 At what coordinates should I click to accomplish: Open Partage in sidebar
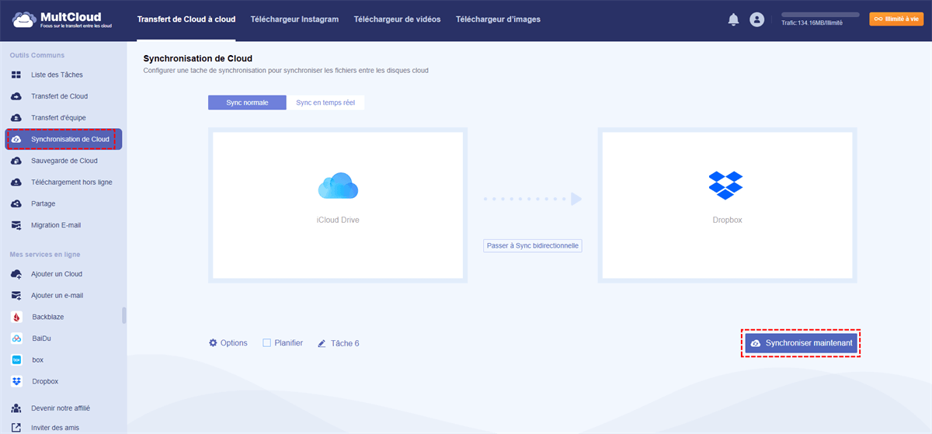coord(43,203)
